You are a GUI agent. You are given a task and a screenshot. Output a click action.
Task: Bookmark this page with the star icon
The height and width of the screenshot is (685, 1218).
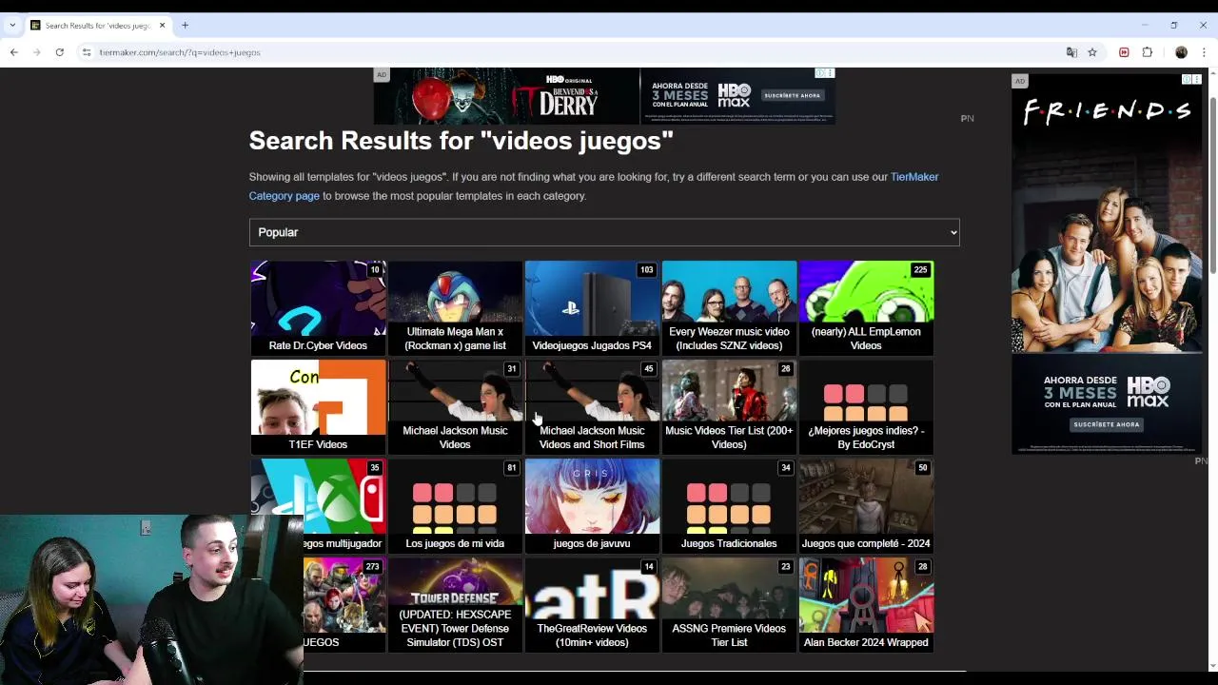[1092, 52]
